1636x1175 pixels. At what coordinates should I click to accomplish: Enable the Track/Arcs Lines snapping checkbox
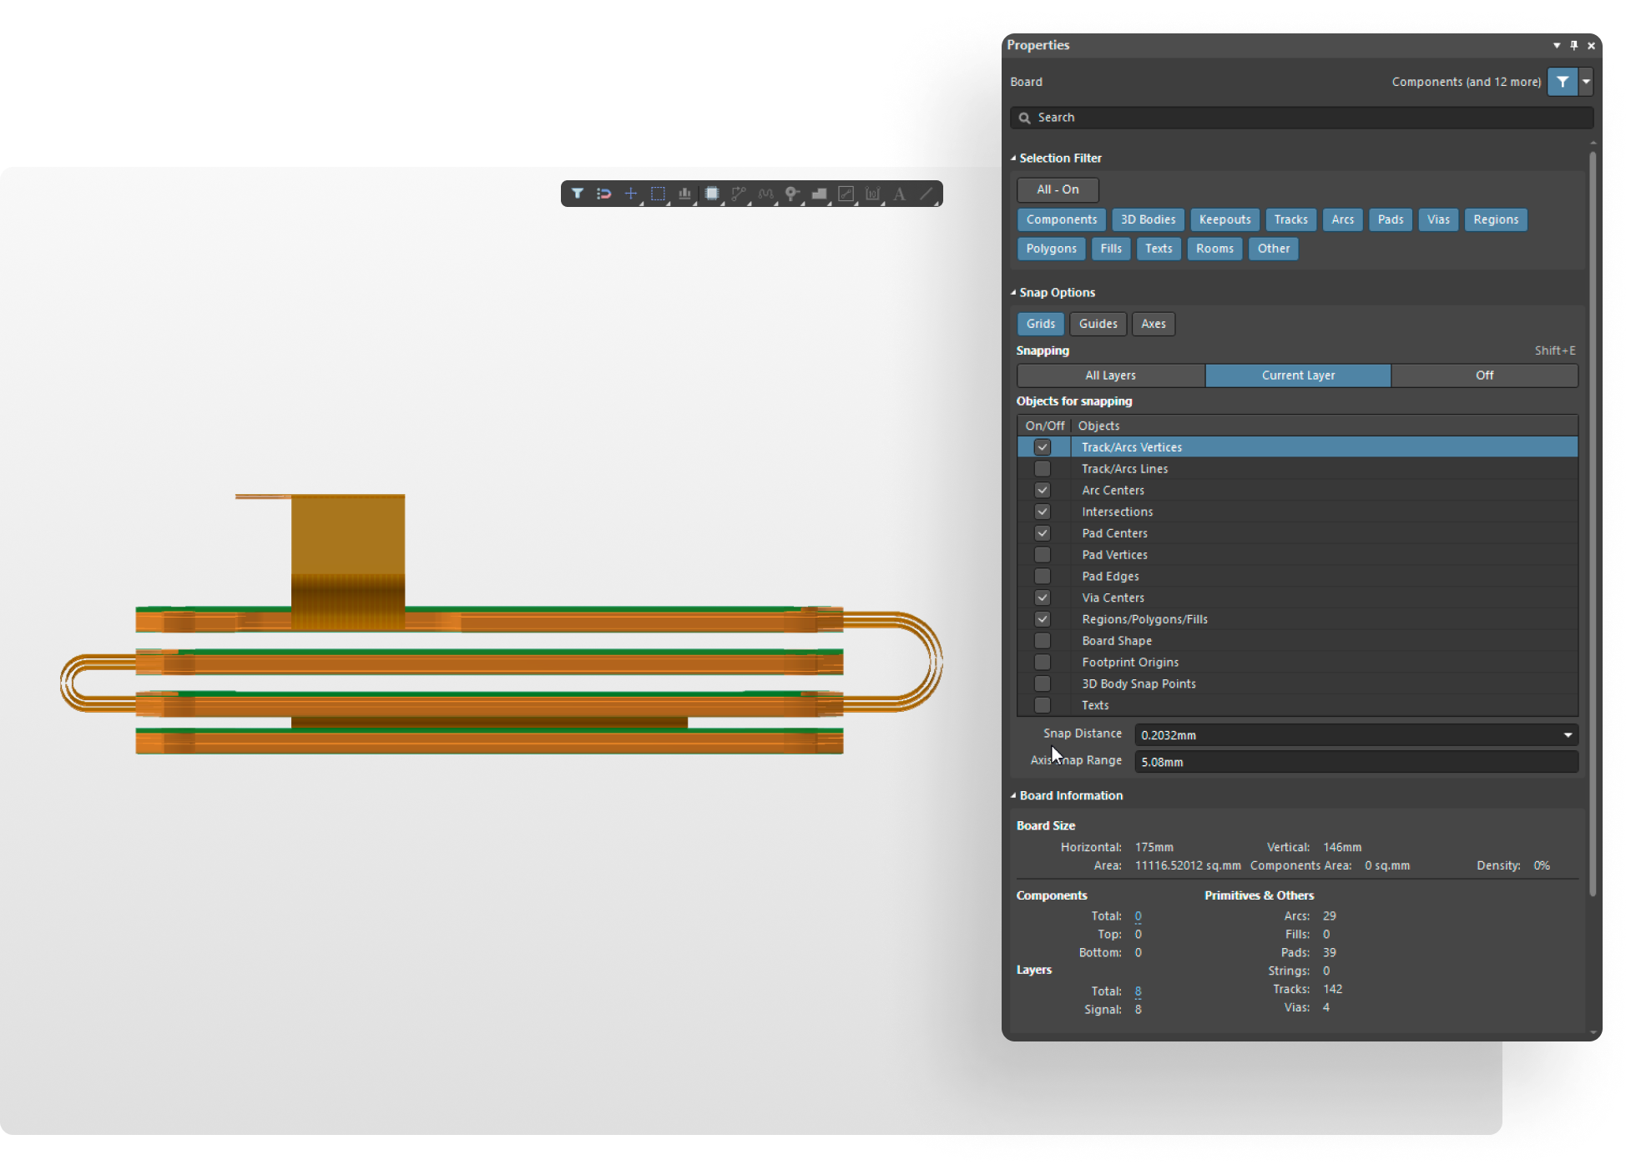(x=1042, y=468)
